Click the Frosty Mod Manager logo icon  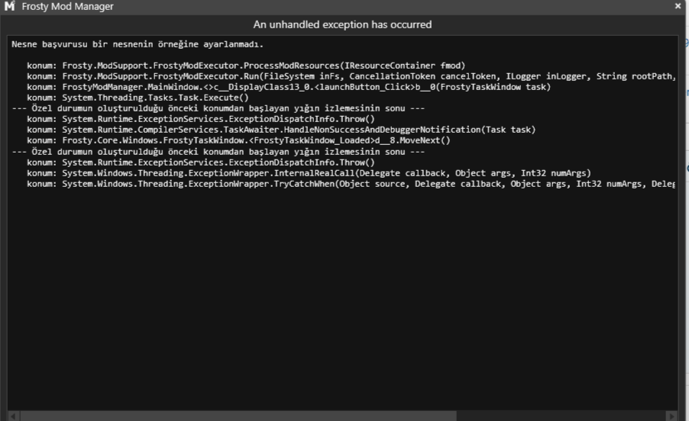(8, 7)
